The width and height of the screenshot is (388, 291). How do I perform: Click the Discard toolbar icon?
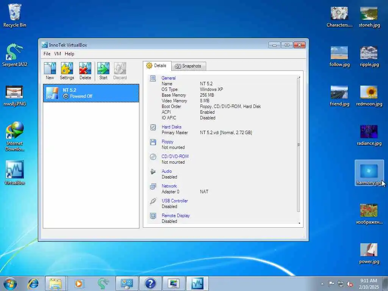click(120, 71)
